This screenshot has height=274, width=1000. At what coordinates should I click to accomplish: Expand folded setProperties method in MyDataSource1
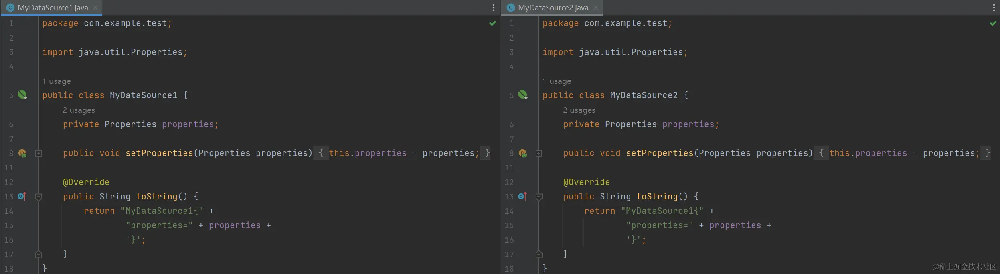pyautogui.click(x=38, y=153)
